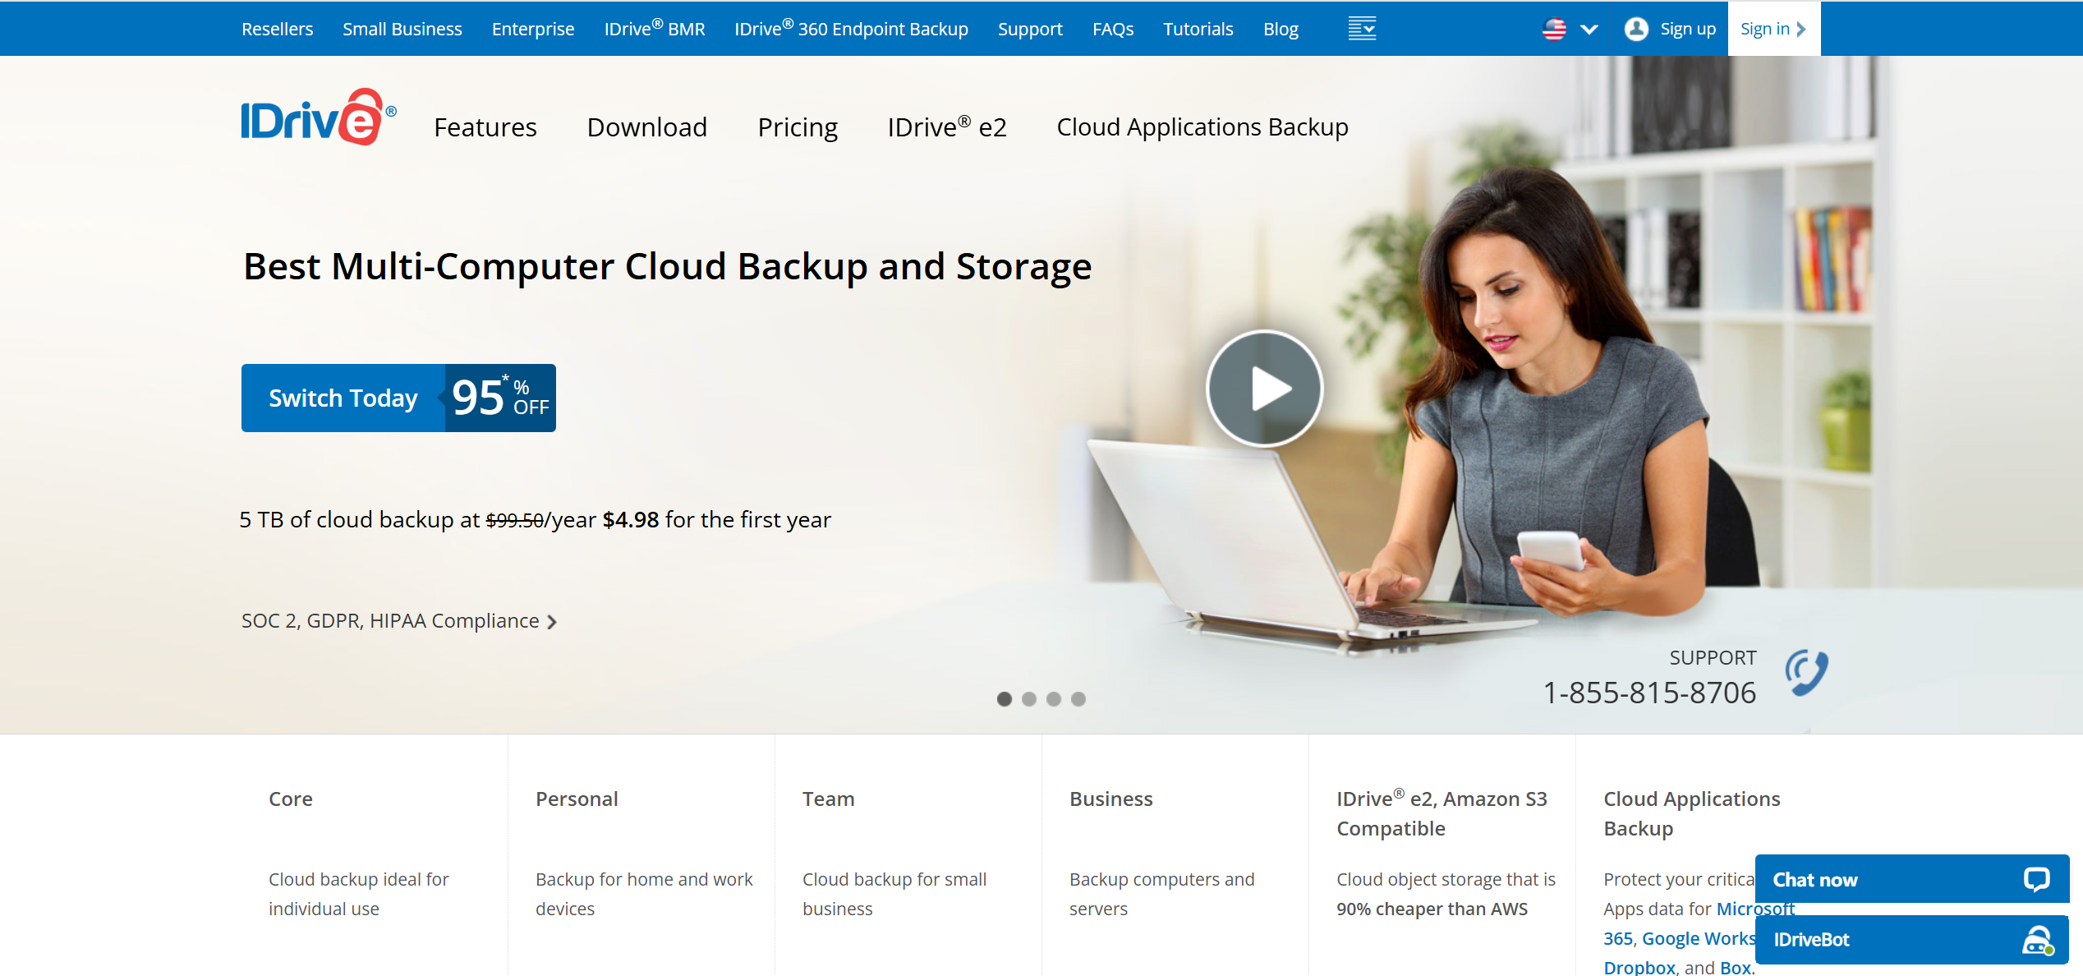The width and height of the screenshot is (2083, 976).
Task: Select the first carousel dot
Action: click(x=1004, y=699)
